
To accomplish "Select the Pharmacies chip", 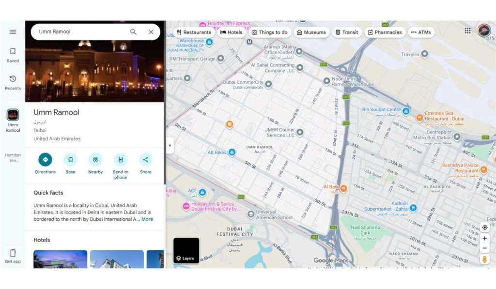I will 385,32.
